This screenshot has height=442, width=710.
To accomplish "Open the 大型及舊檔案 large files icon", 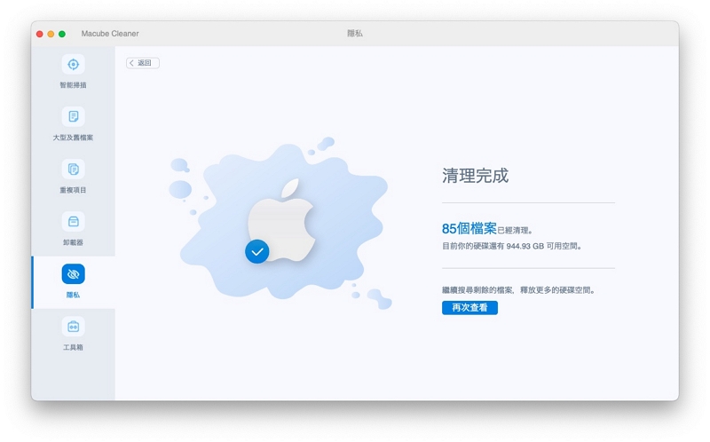I will point(73,117).
